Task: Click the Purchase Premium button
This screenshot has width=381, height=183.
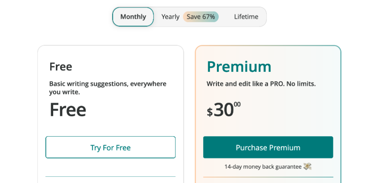Action: (x=268, y=147)
